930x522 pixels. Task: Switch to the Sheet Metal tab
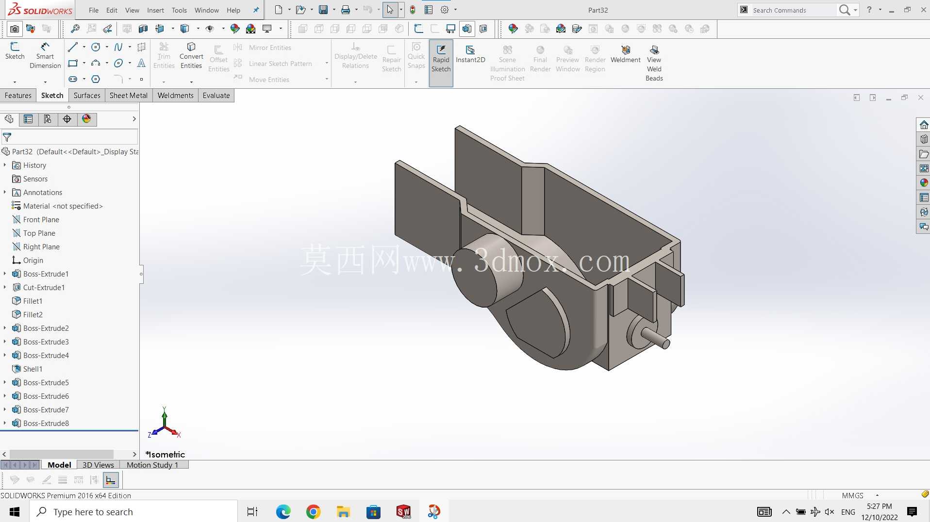(129, 96)
